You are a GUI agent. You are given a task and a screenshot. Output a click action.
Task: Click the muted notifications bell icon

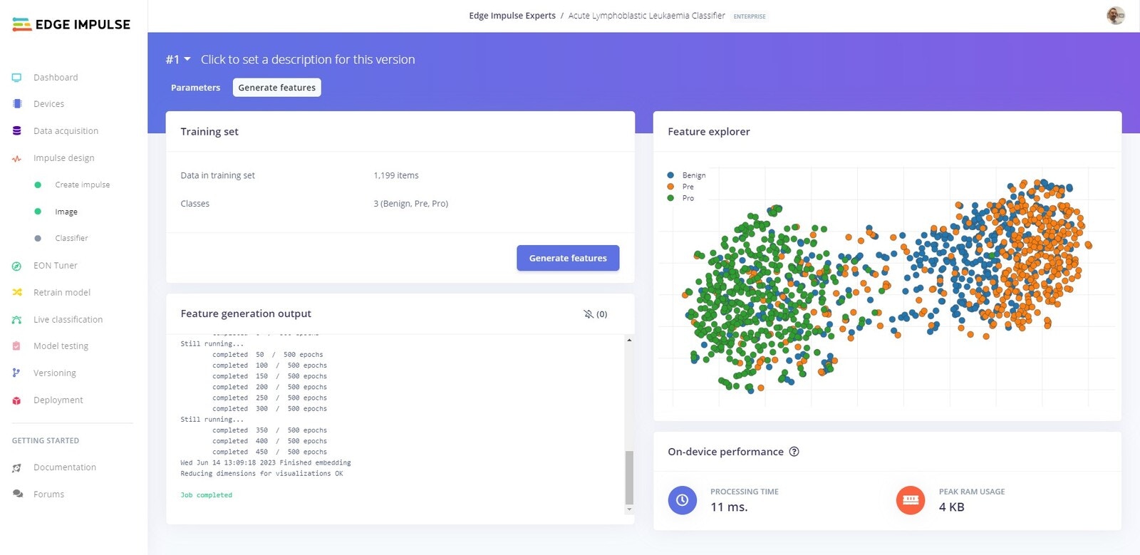[589, 314]
